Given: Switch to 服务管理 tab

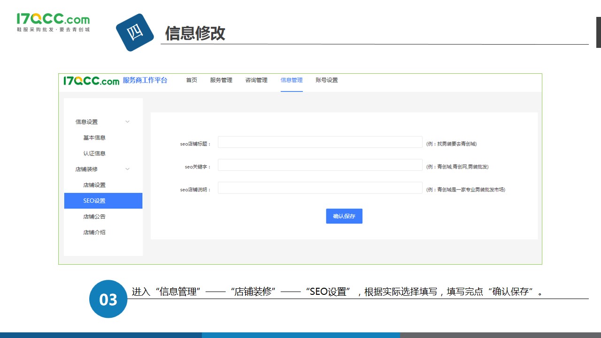Looking at the screenshot, I should click(x=221, y=80).
